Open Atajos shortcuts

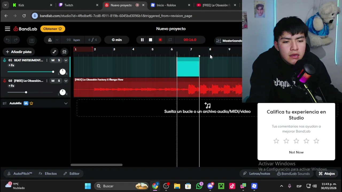pos(327,174)
